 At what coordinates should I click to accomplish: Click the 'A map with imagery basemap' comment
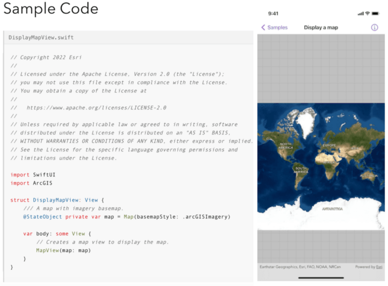pos(73,208)
